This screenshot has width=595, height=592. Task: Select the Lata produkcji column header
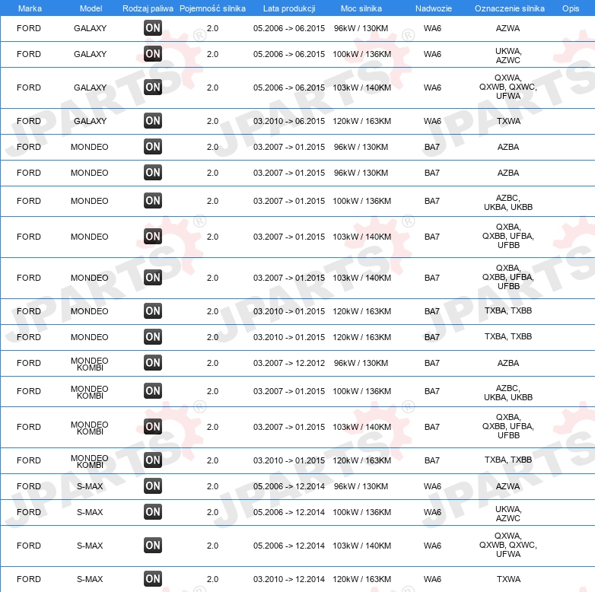coord(289,8)
